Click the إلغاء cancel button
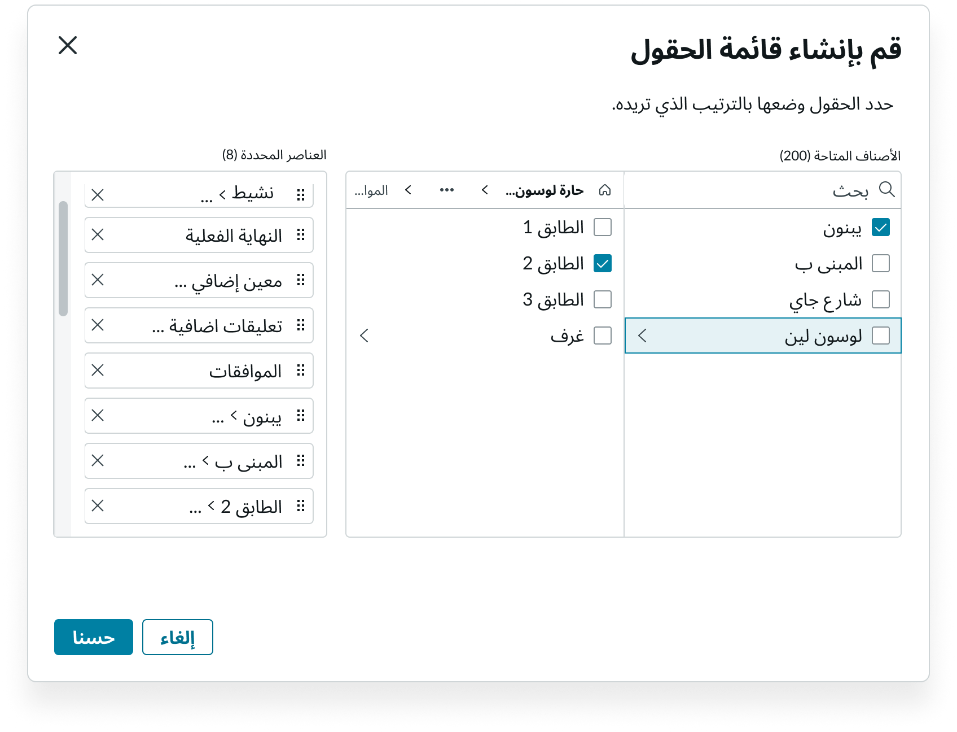Viewport: 957px width, 732px height. (x=177, y=637)
